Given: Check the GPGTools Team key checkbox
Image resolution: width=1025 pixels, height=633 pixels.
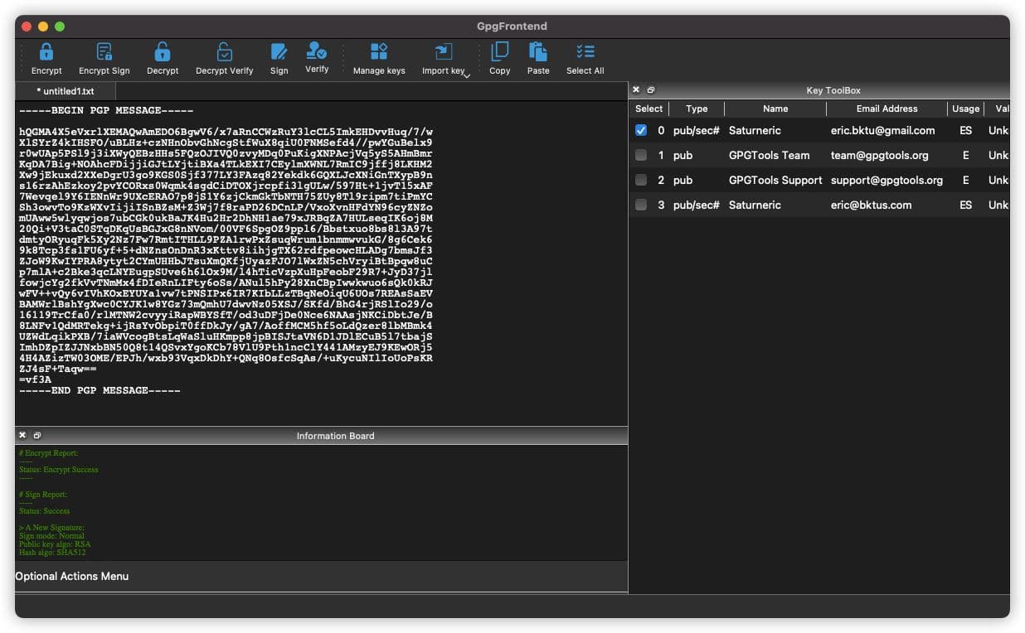Looking at the screenshot, I should pos(641,155).
